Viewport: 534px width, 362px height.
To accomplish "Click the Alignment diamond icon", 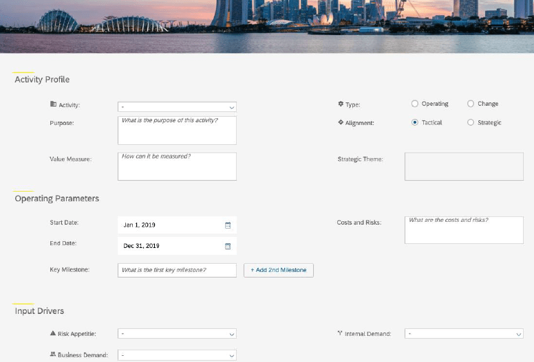I will 341,123.
